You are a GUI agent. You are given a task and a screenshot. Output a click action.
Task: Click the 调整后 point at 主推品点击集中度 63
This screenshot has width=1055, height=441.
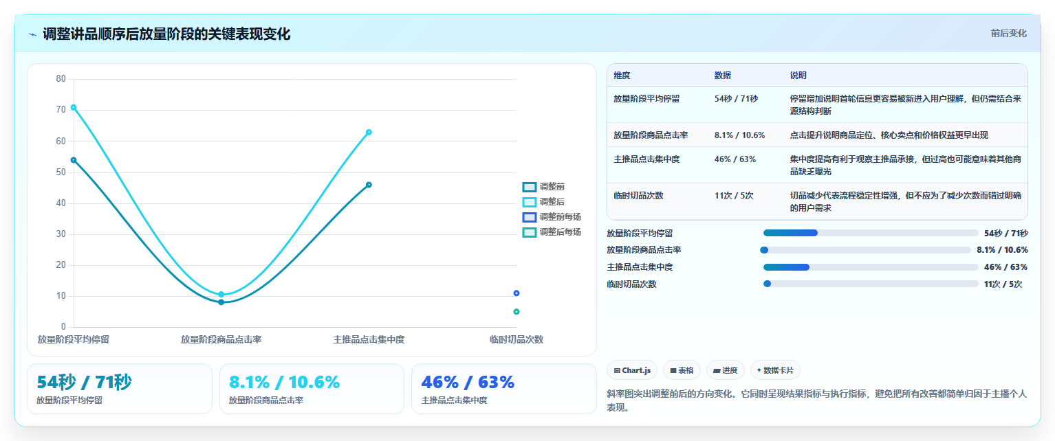(x=369, y=132)
